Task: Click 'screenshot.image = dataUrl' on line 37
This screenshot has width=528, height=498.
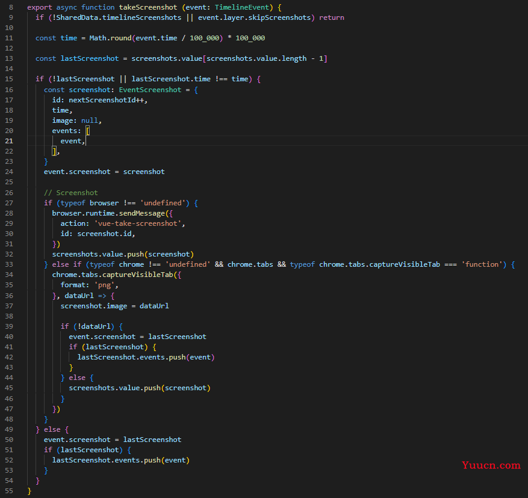Action: [x=114, y=306]
